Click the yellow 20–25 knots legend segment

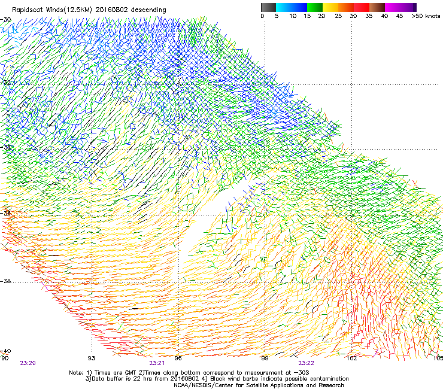coord(330,7)
